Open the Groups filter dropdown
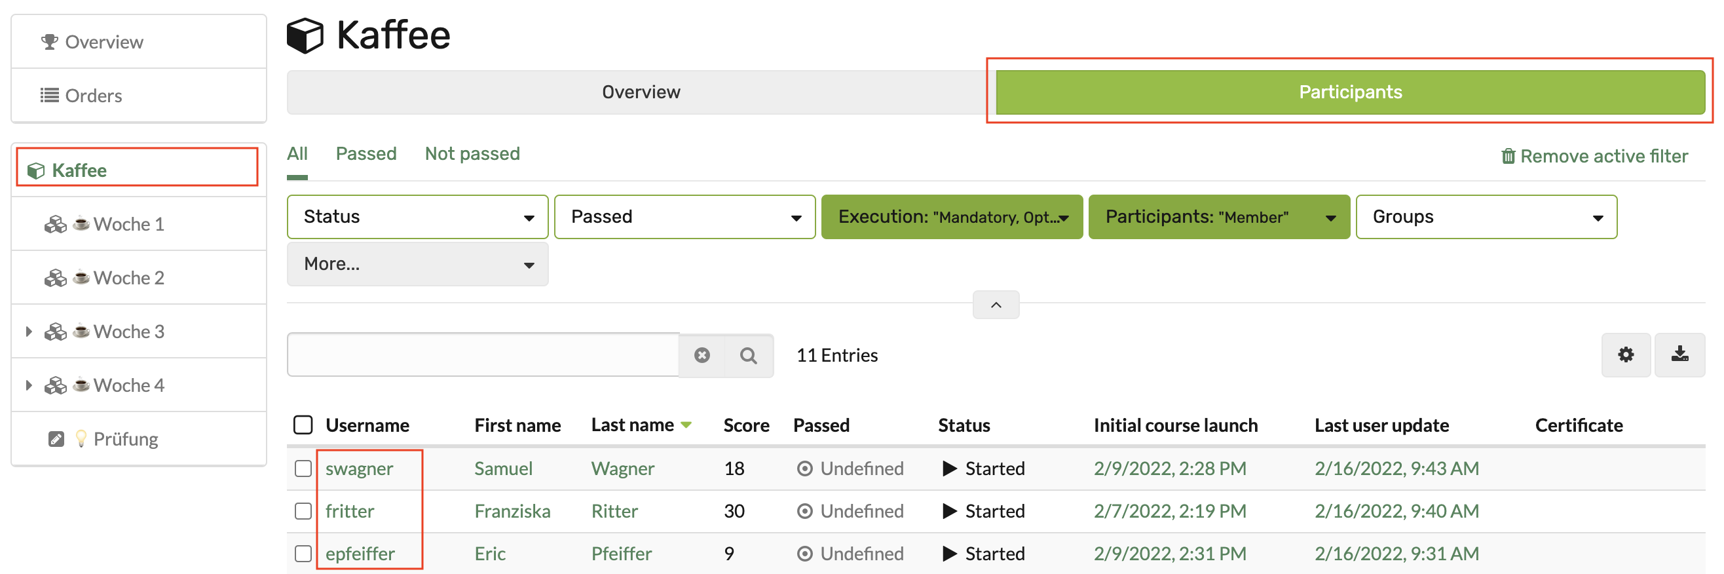 pyautogui.click(x=1486, y=217)
